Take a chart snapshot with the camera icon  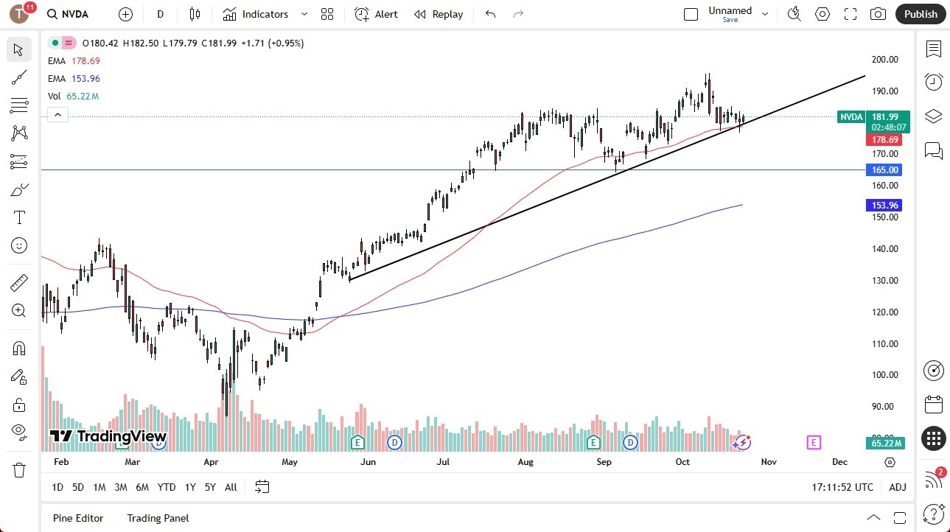[x=877, y=14]
